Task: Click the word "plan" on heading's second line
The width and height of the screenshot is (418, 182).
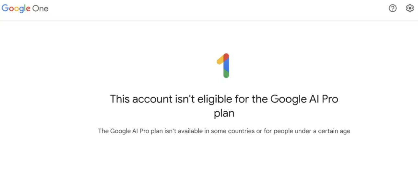Action: point(224,113)
